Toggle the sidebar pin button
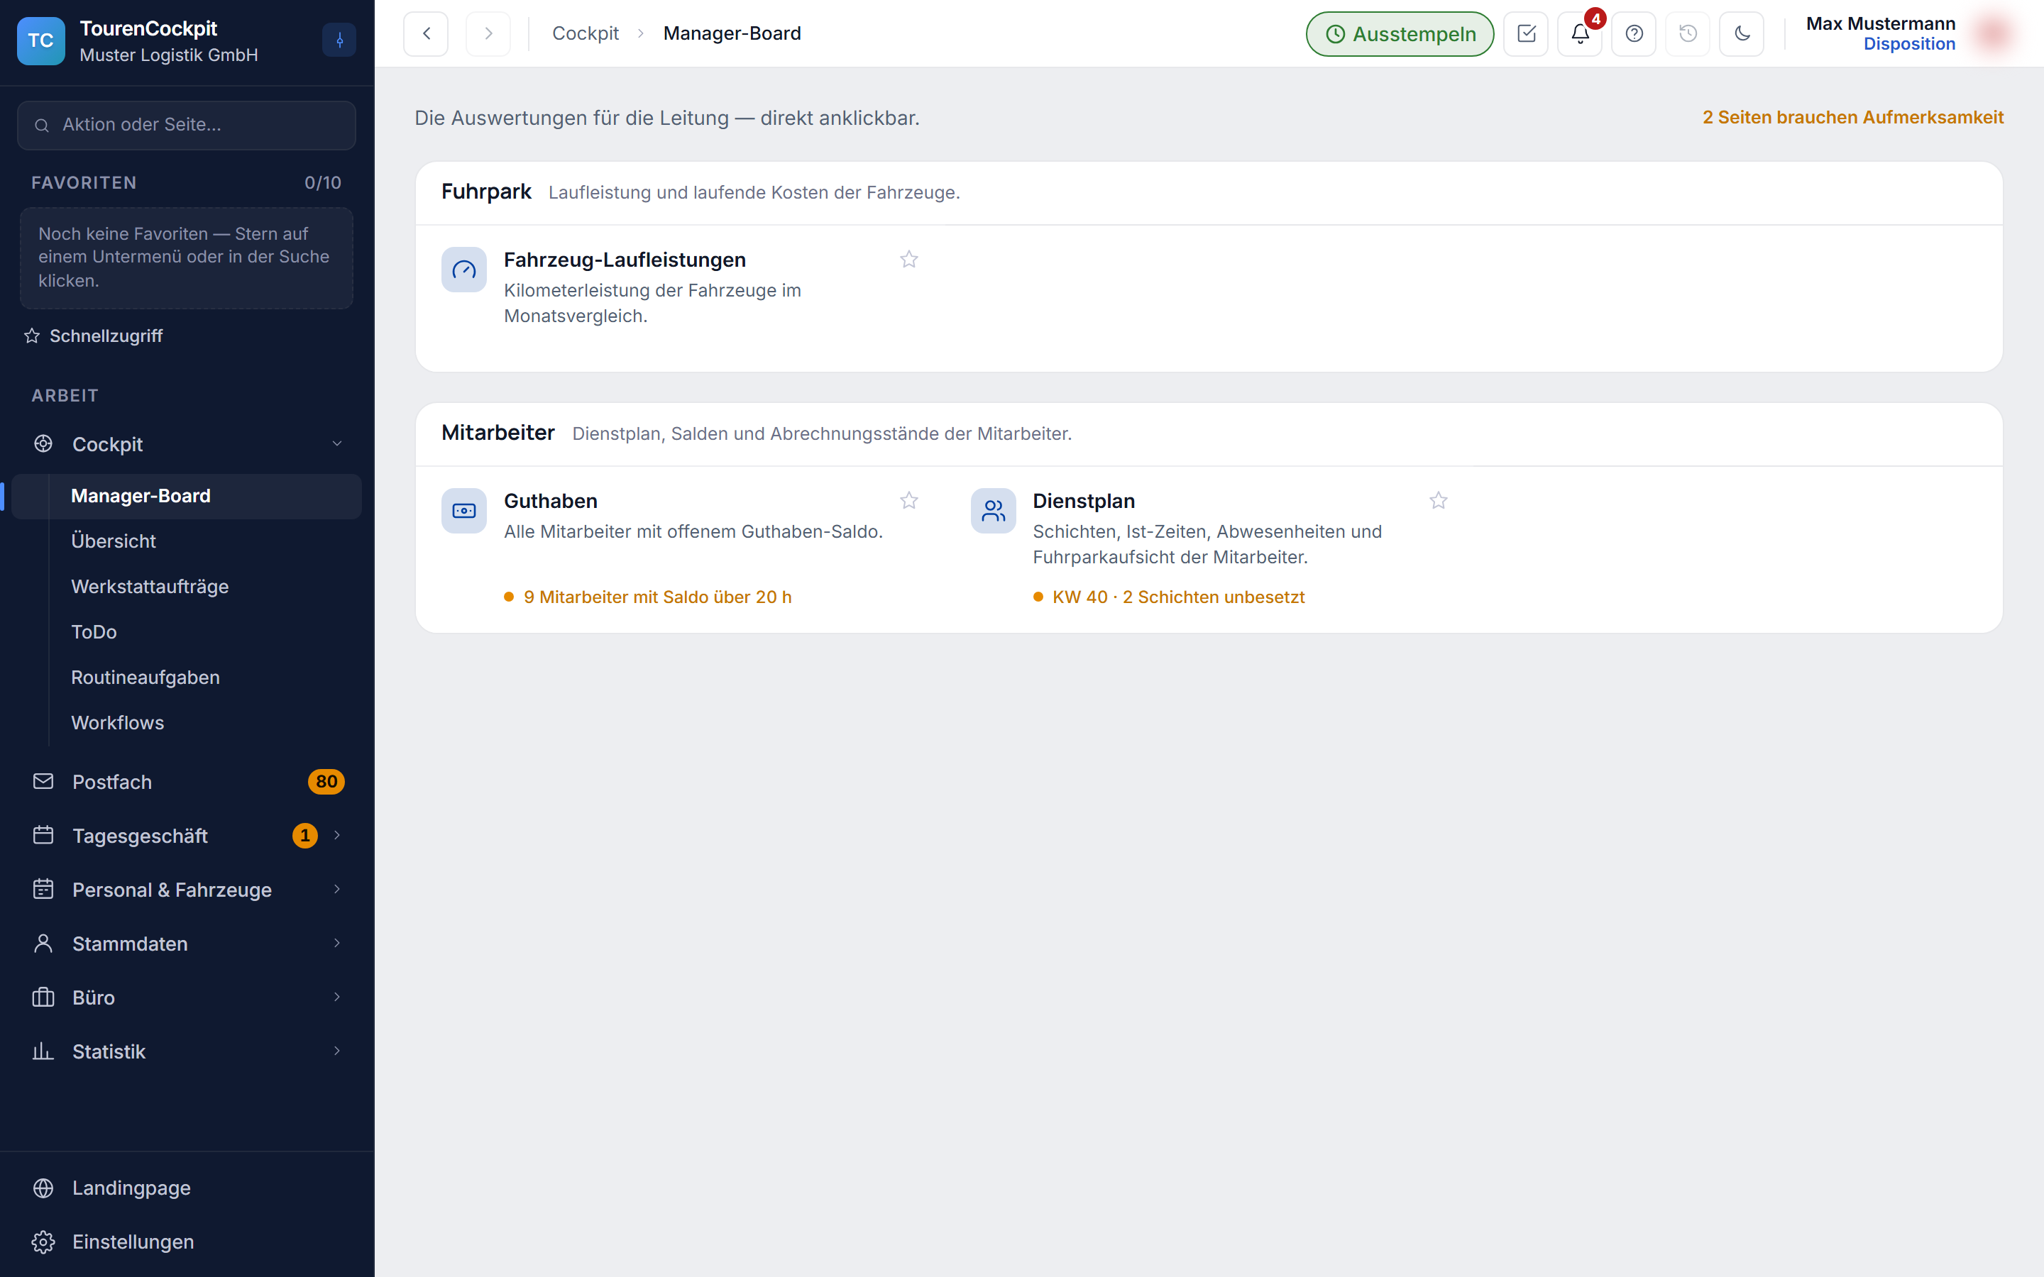Viewport: 2044px width, 1277px height. 339,40
